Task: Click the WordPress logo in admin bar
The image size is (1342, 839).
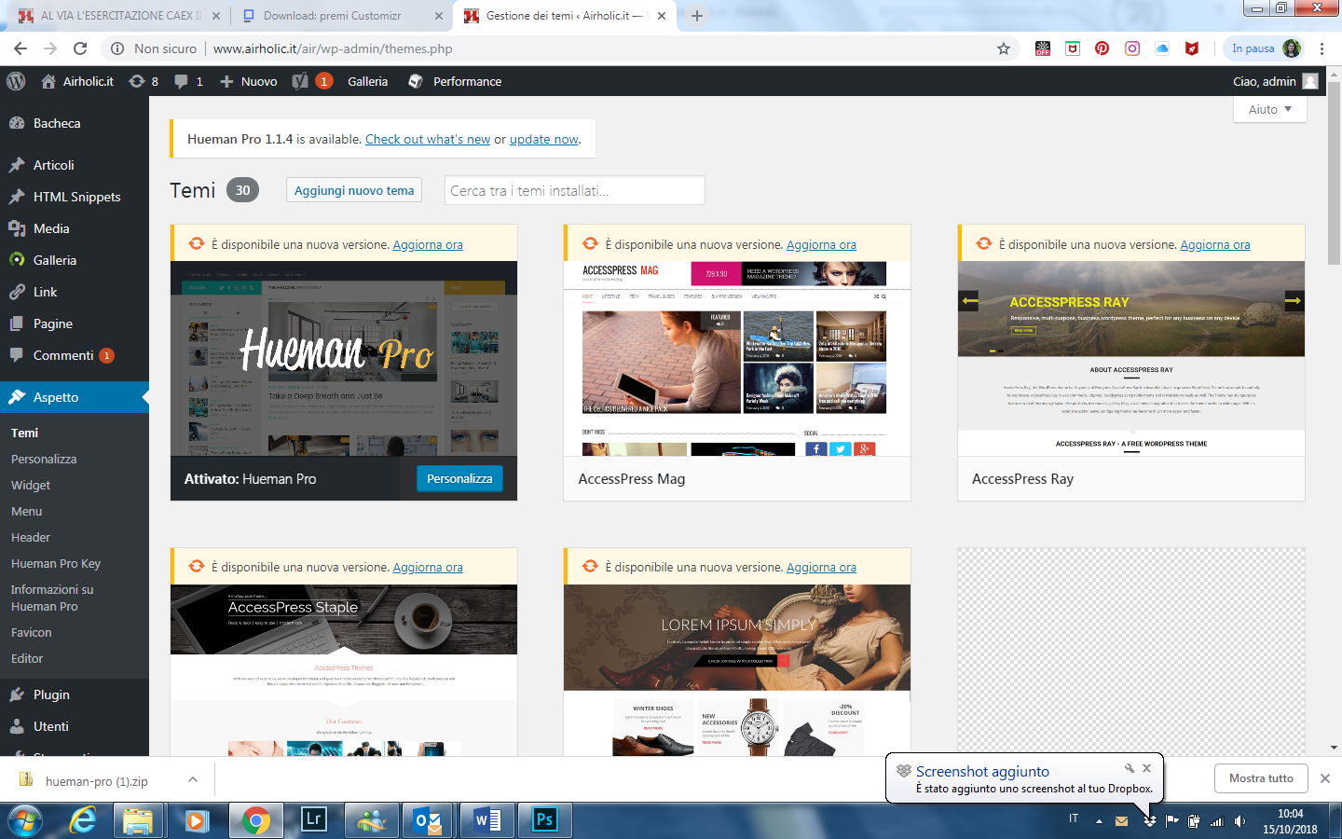Action: [x=16, y=81]
